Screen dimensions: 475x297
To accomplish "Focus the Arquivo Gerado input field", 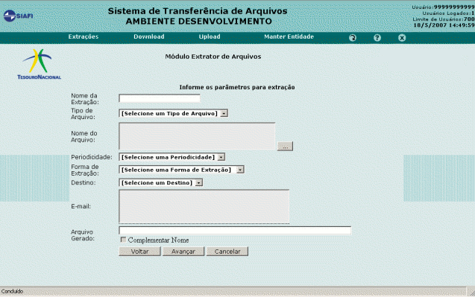I will [235, 231].
